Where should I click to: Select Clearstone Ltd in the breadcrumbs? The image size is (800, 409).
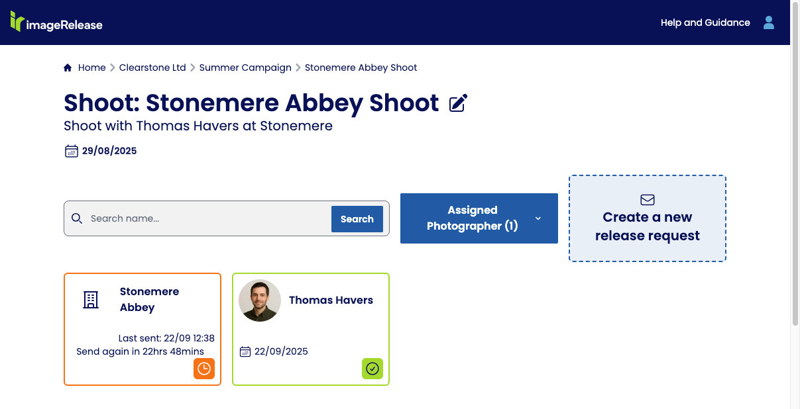coord(152,67)
